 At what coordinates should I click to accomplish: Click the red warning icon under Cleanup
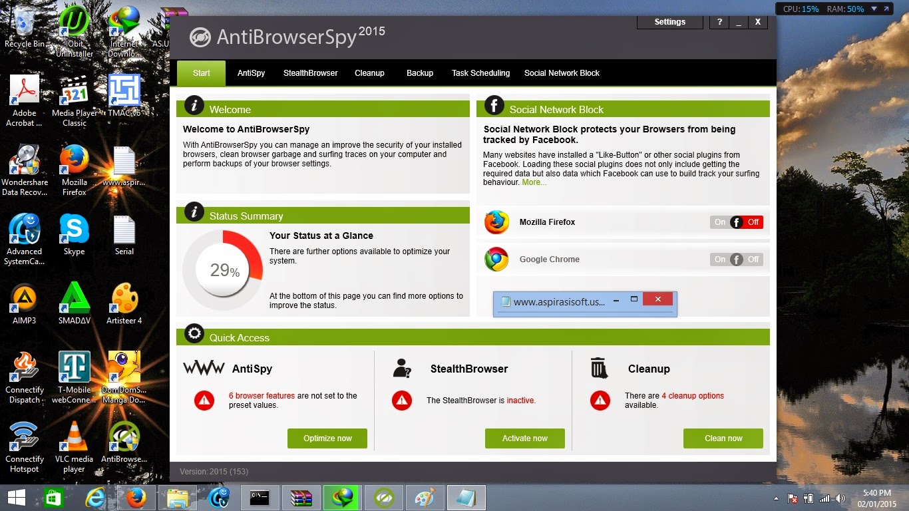pyautogui.click(x=600, y=400)
